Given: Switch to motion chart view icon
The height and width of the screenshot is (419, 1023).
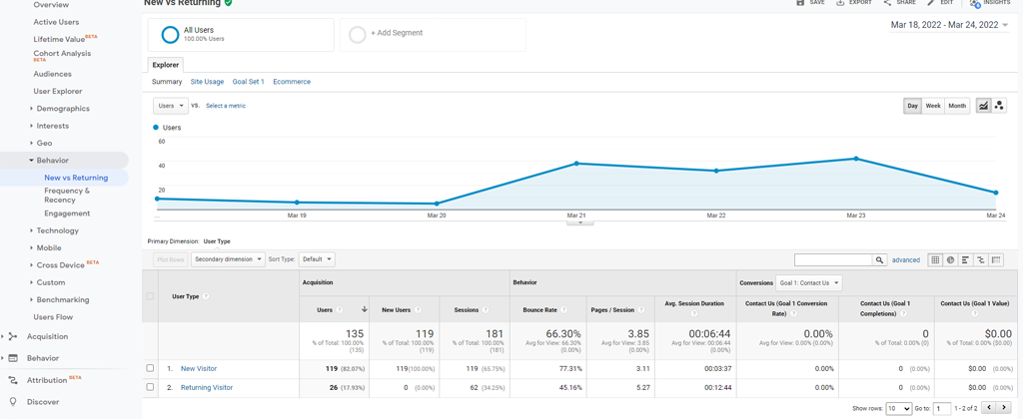Looking at the screenshot, I should pyautogui.click(x=999, y=106).
